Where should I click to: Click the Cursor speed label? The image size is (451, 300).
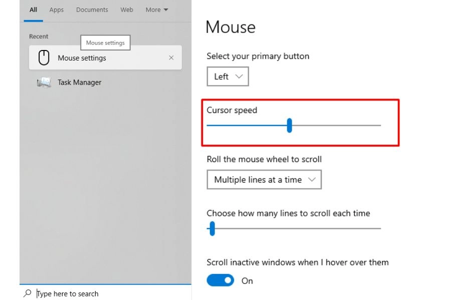point(232,110)
